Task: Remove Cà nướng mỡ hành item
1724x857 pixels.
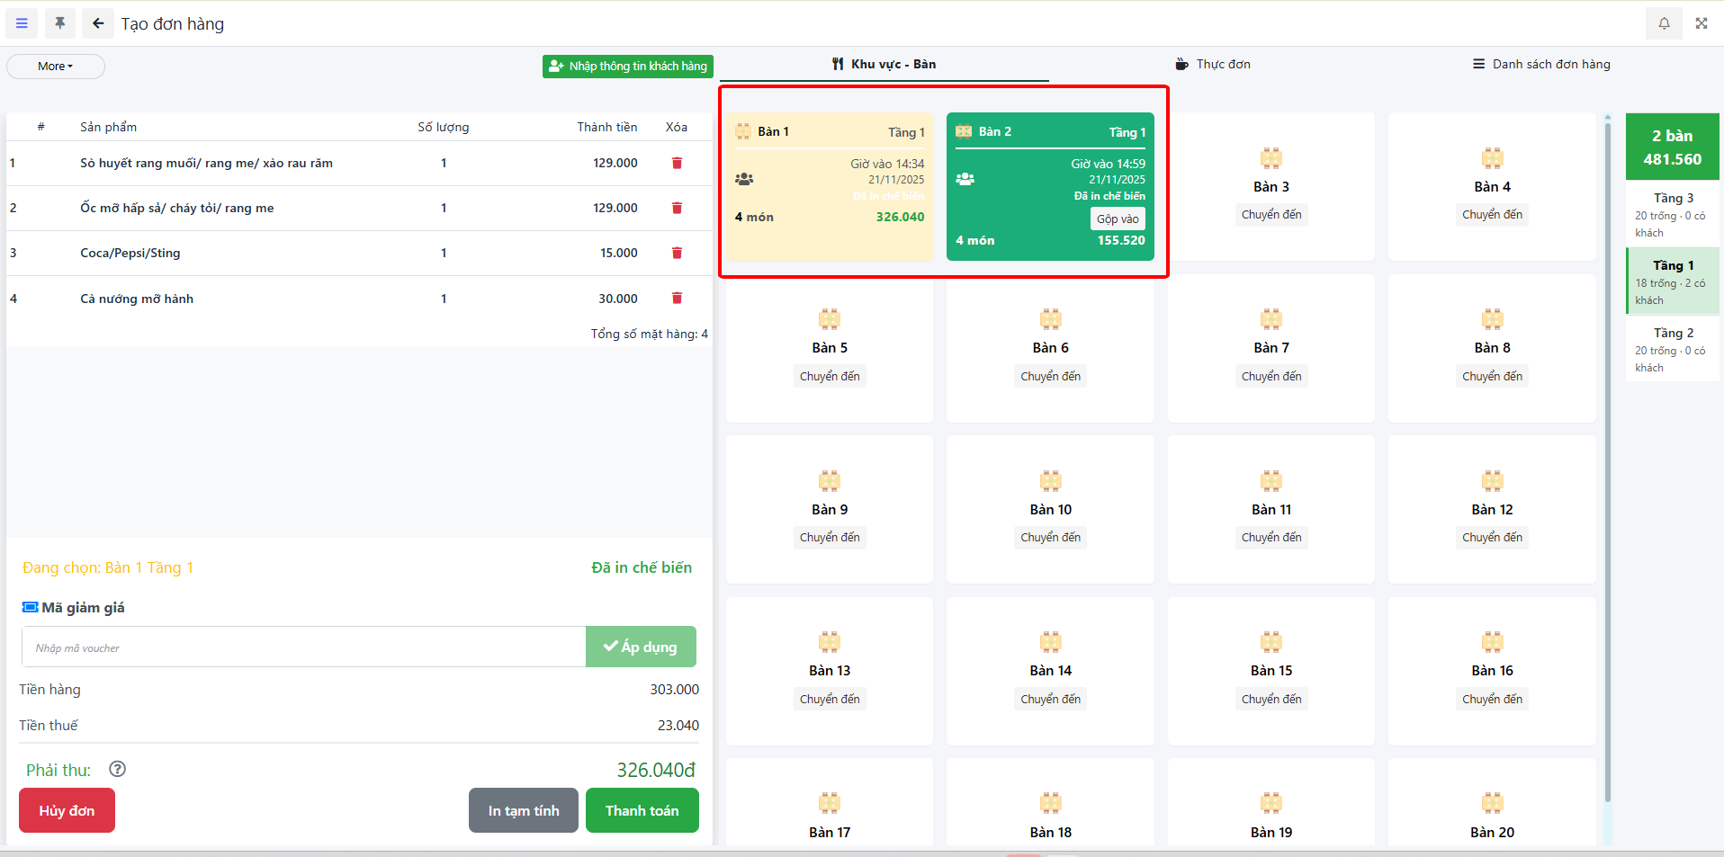Action: [677, 299]
